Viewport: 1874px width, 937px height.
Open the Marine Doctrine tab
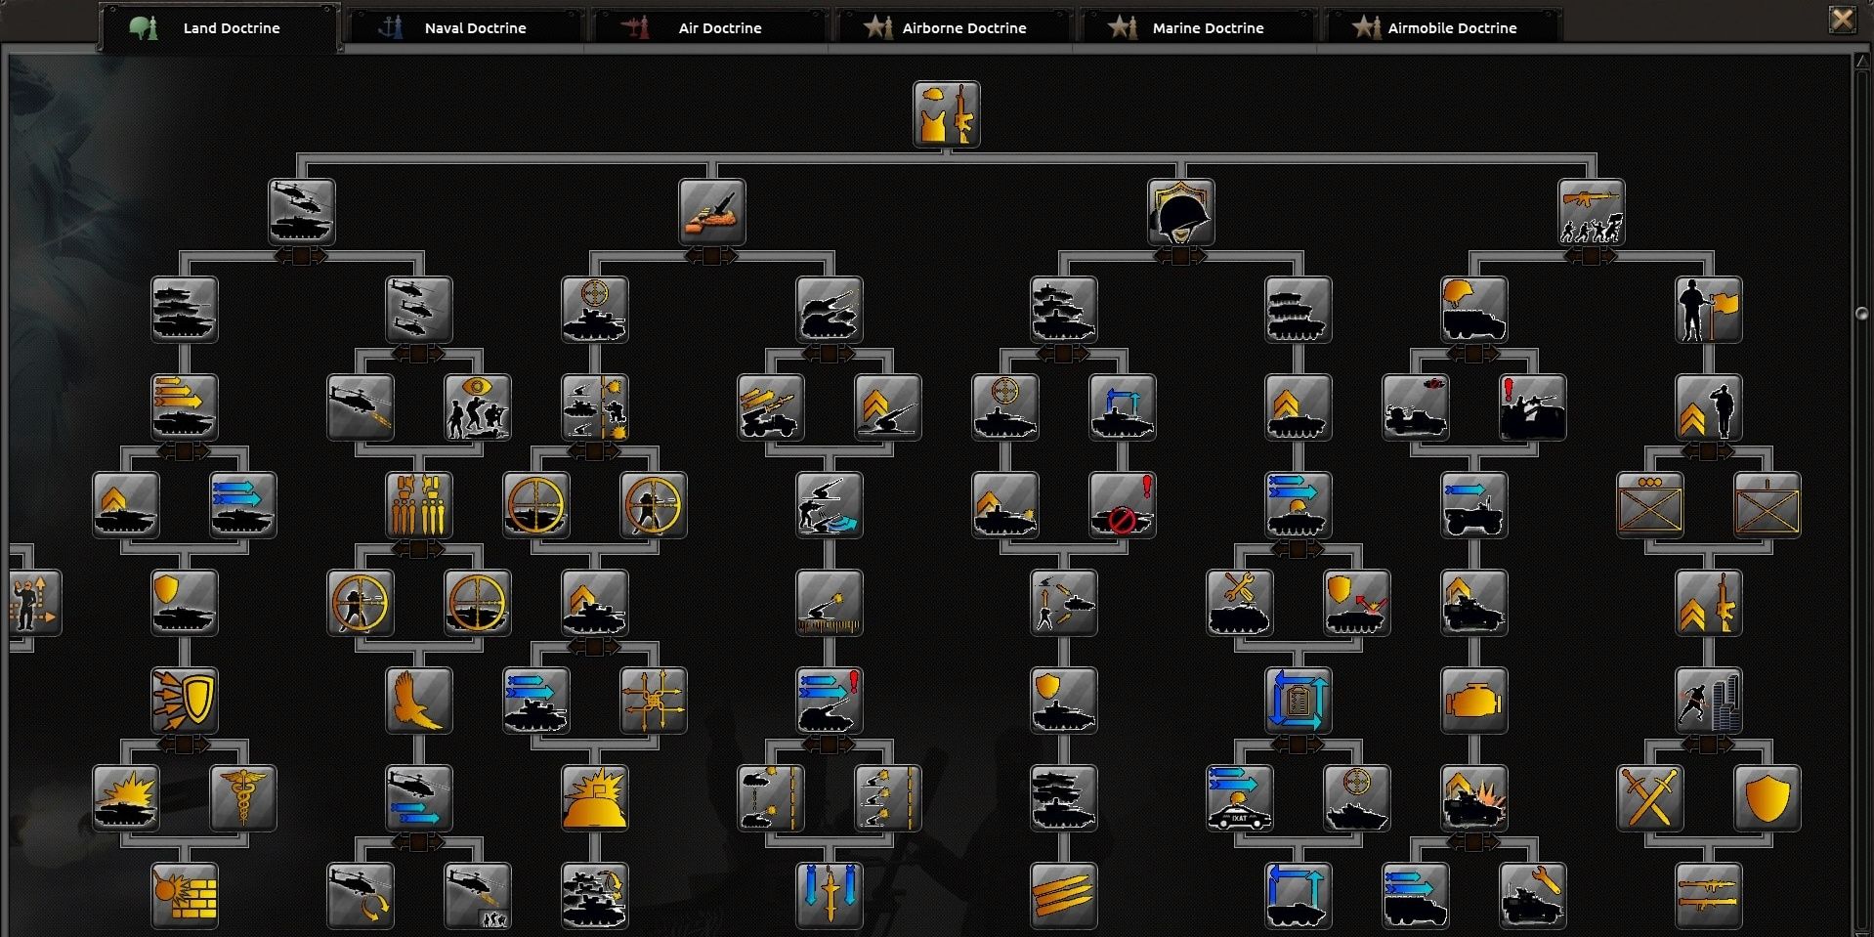[x=1199, y=28]
